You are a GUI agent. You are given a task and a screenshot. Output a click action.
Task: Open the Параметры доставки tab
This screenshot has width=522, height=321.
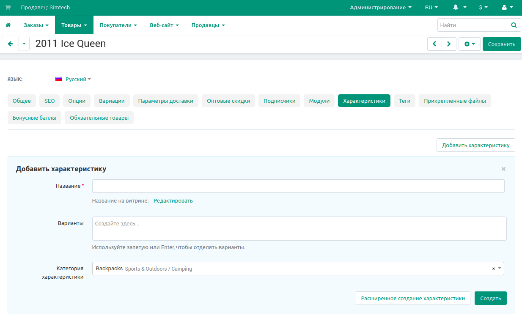(165, 101)
